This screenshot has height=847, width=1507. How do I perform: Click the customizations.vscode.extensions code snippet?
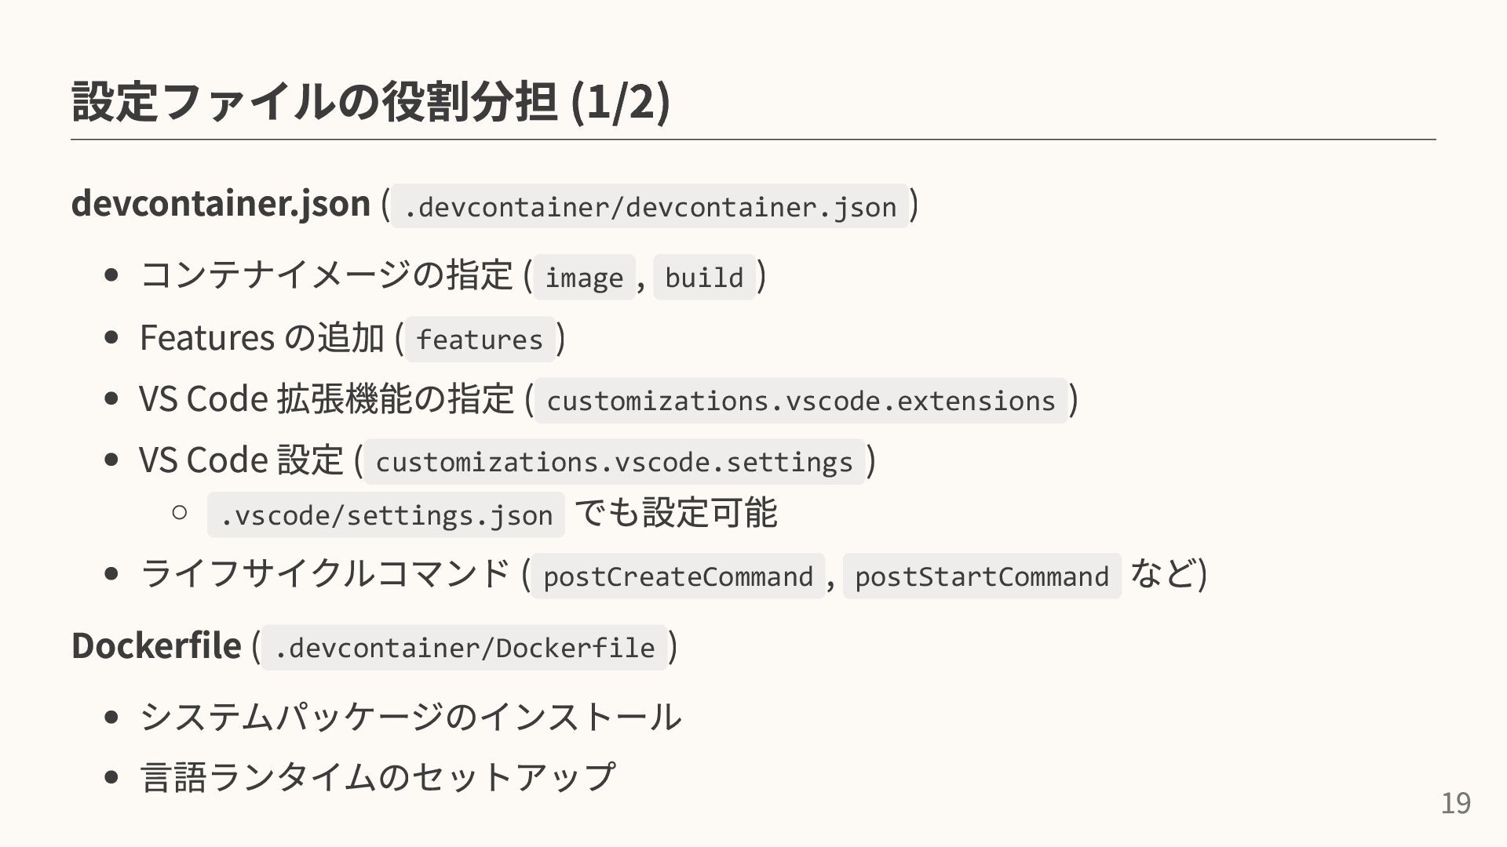coord(801,401)
